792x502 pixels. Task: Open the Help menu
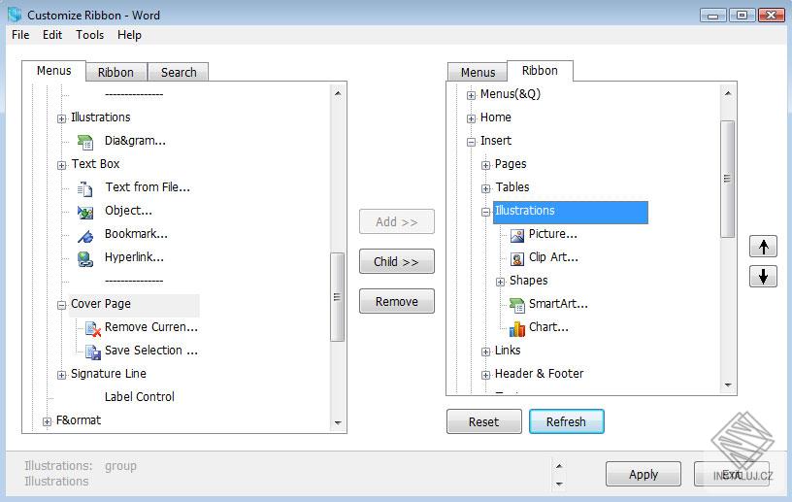click(129, 35)
